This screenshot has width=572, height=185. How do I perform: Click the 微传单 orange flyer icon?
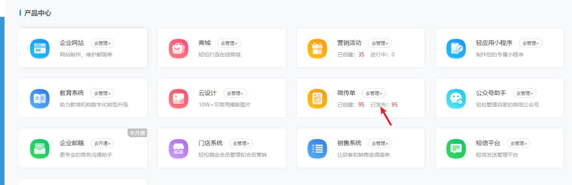(x=317, y=99)
